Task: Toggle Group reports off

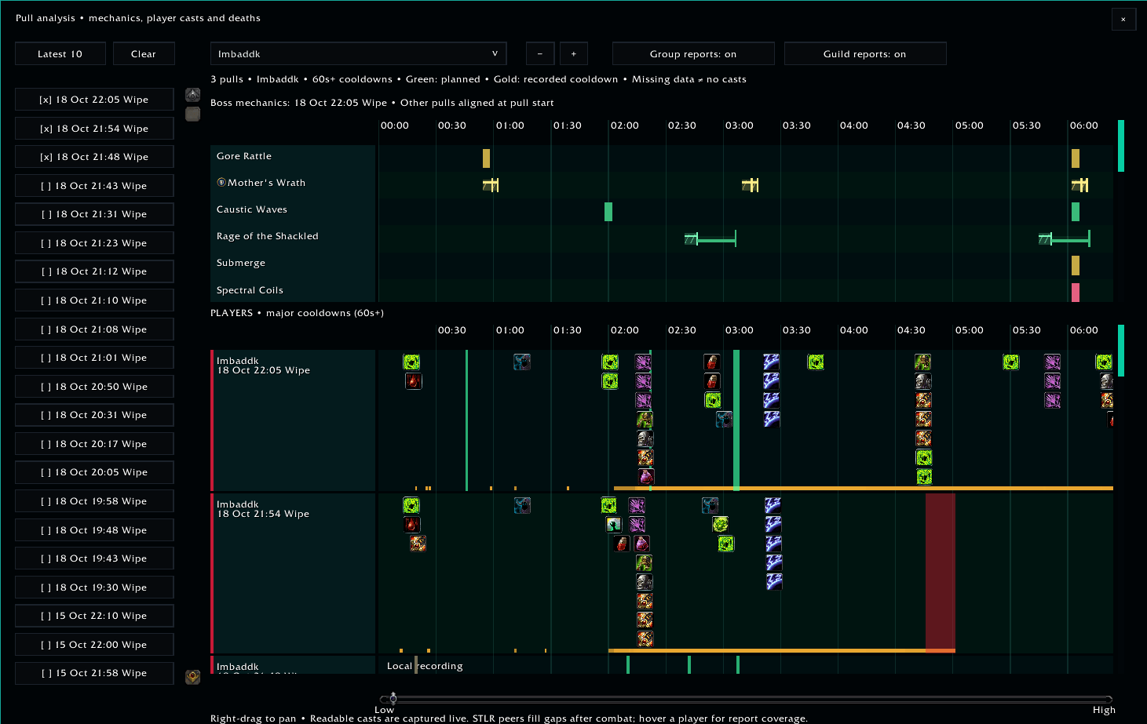Action: click(693, 54)
